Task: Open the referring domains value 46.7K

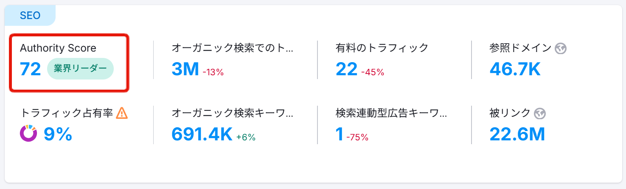Action: (515, 69)
